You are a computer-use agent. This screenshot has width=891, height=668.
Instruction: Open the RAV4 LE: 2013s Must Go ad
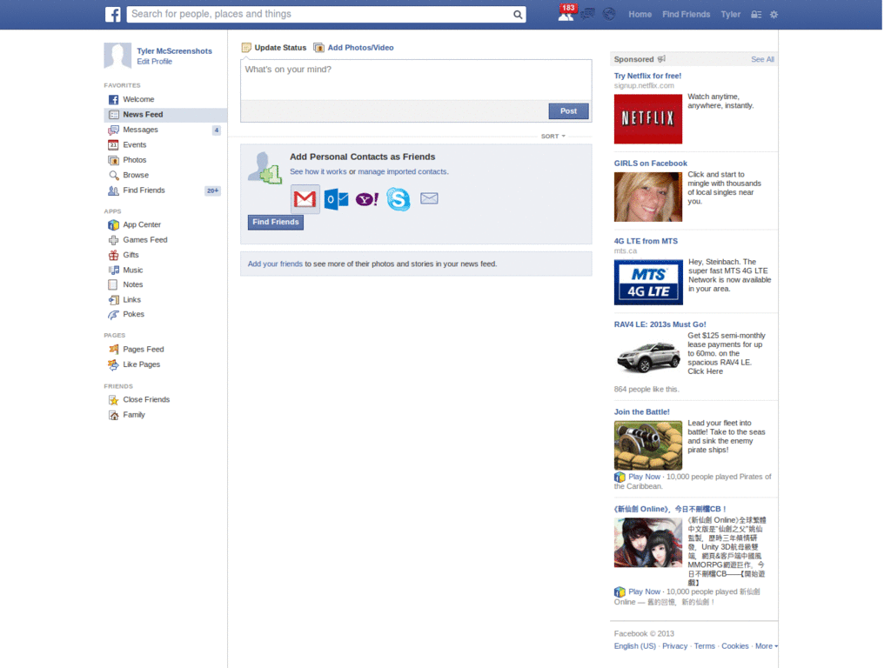660,325
